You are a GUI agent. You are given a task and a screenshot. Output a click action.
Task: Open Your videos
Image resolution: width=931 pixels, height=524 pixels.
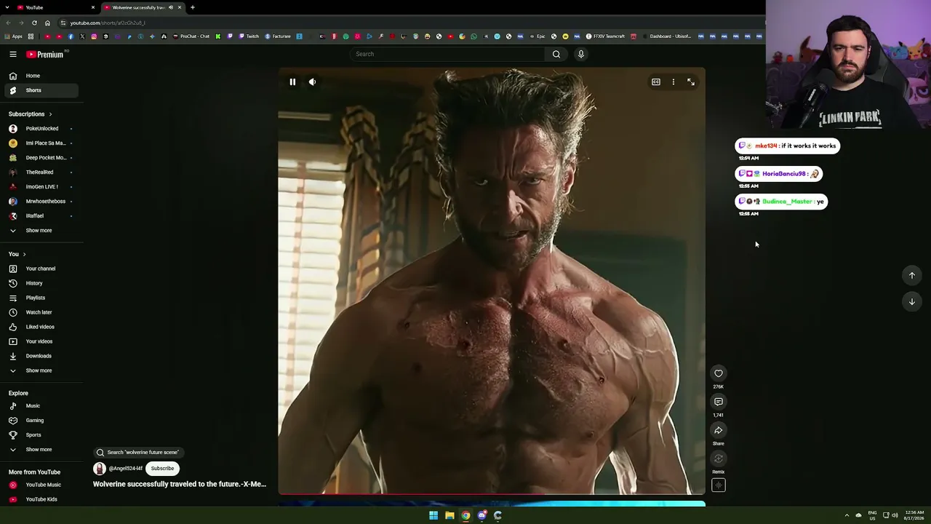pos(41,341)
